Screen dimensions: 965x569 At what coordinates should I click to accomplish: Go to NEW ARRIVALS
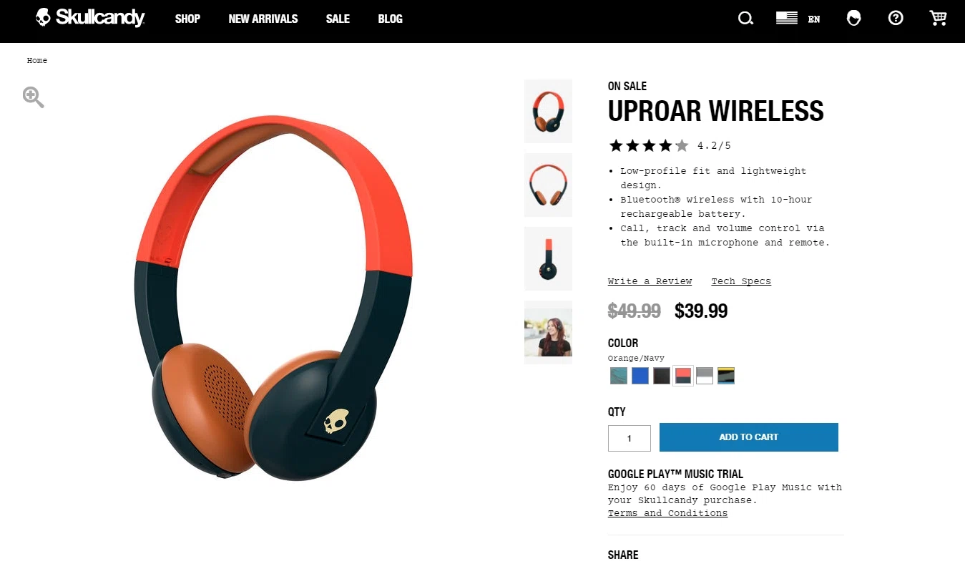tap(263, 19)
